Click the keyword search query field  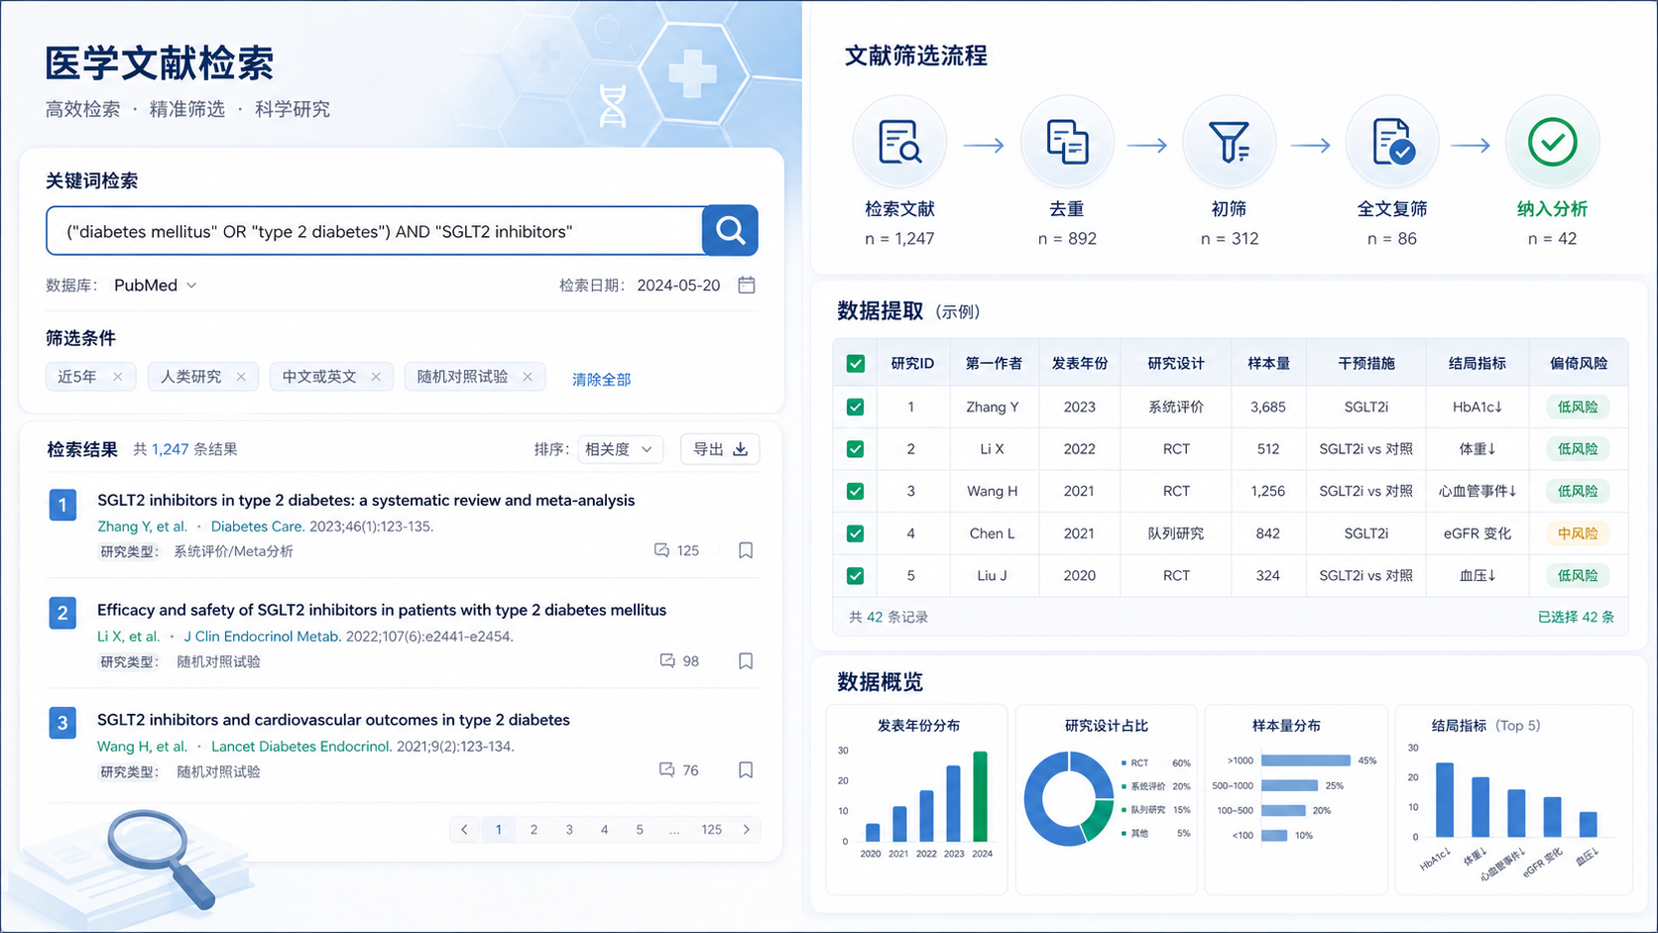375,231
